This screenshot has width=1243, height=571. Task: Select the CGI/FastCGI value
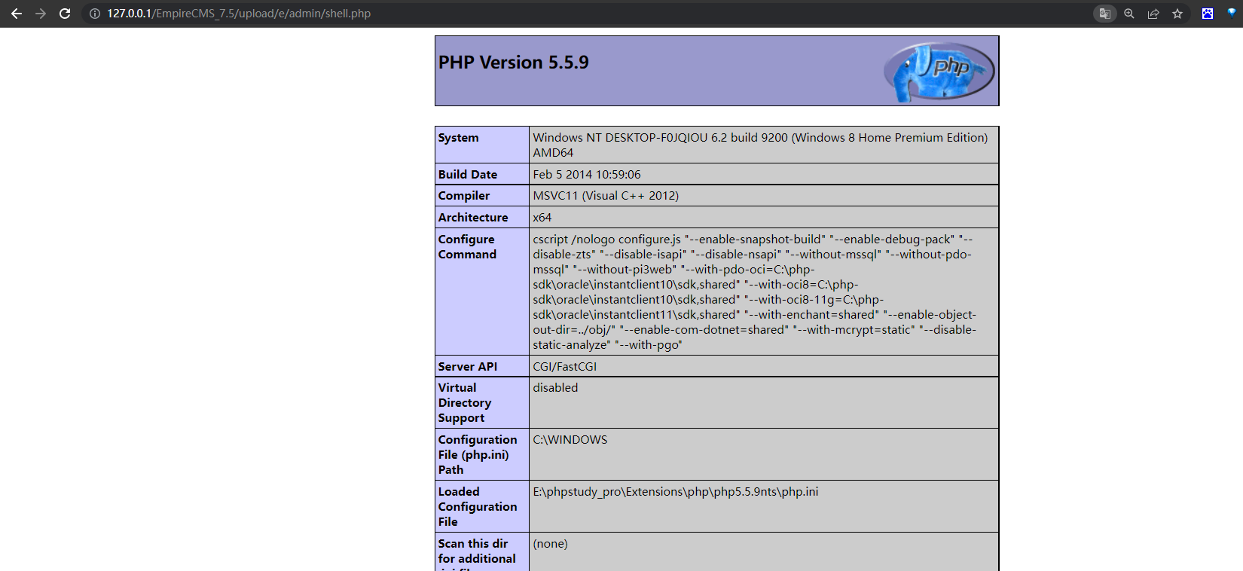click(565, 367)
